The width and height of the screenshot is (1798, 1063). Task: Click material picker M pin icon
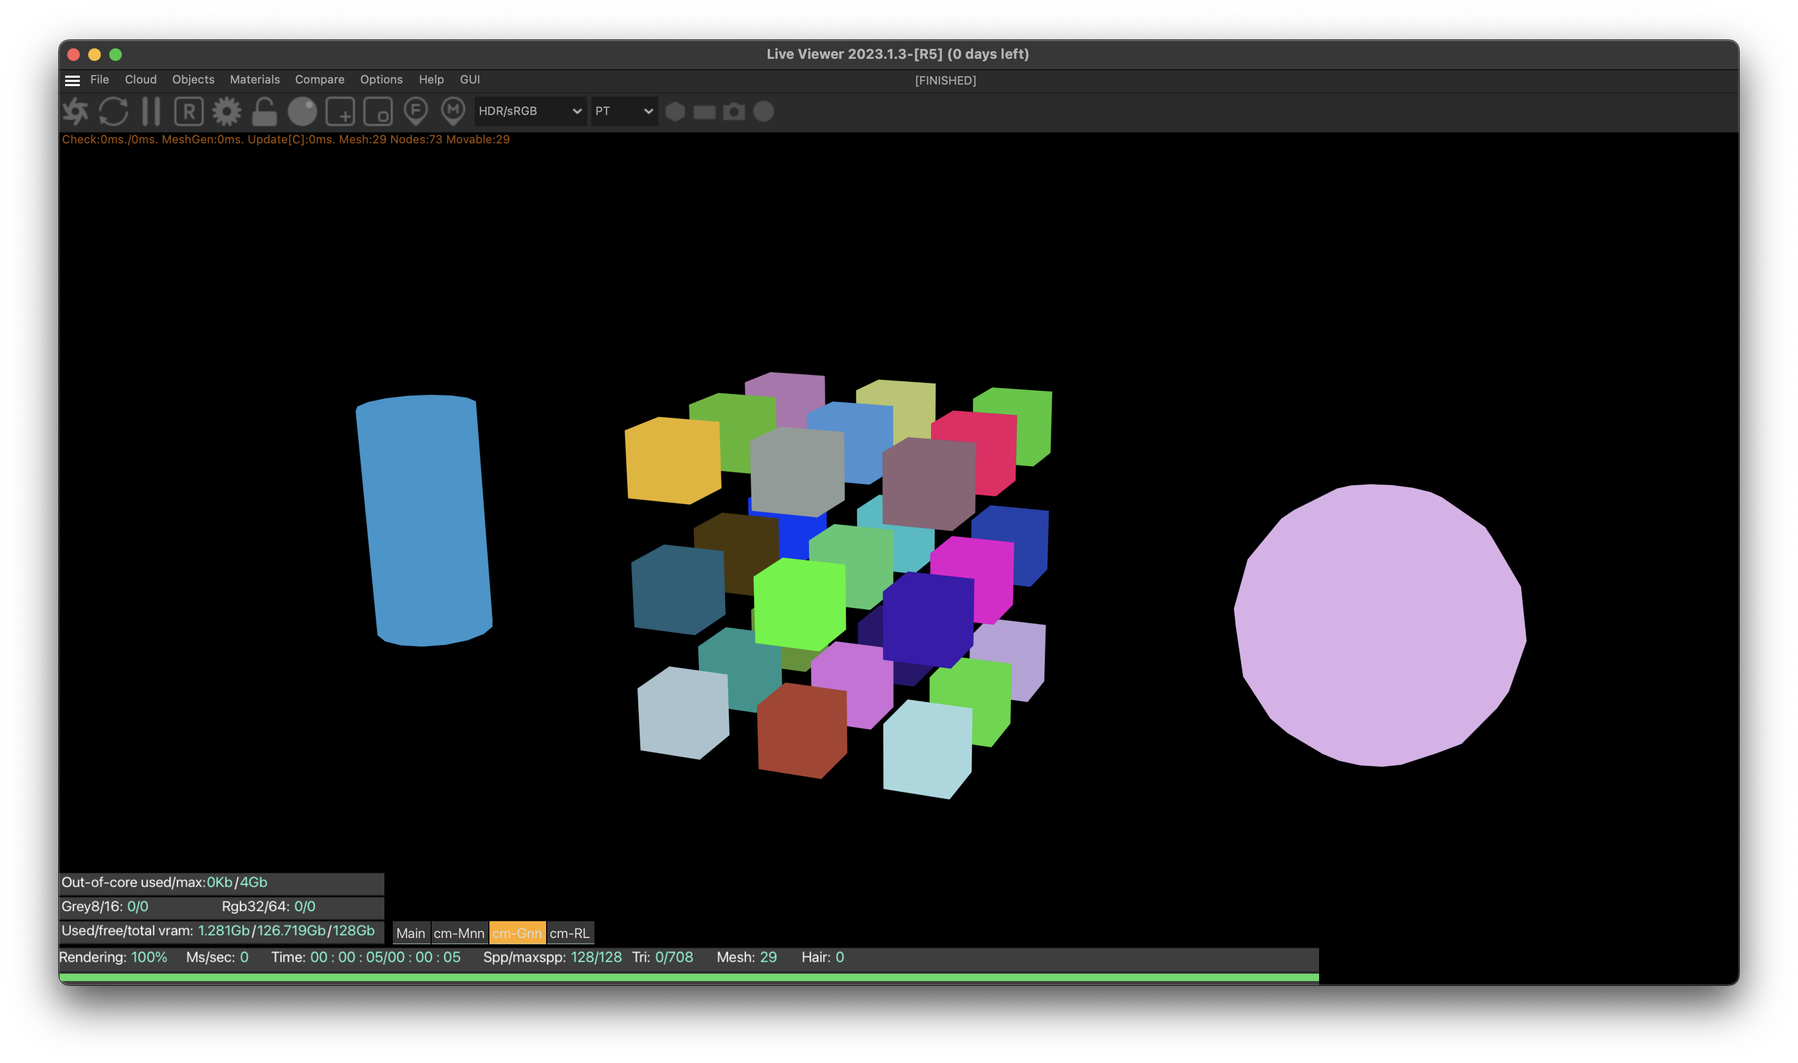click(453, 111)
